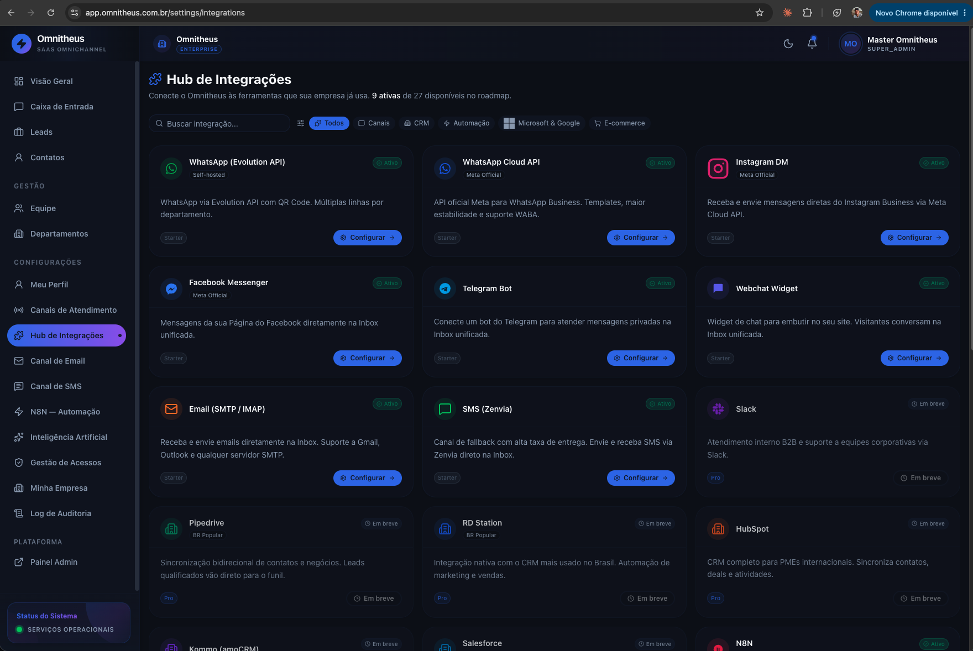This screenshot has height=651, width=973.
Task: Go to Leads page
Action: pyautogui.click(x=66, y=132)
